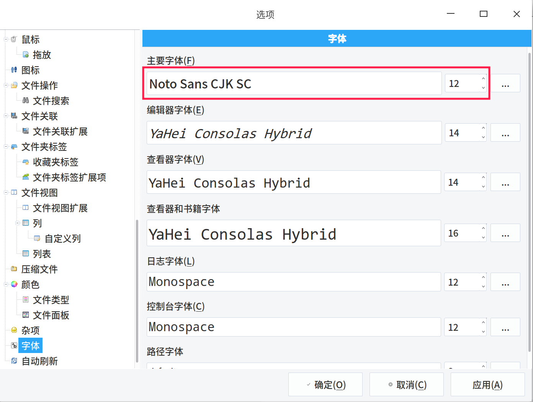Decrease the editor font size stepper

pos(483,137)
